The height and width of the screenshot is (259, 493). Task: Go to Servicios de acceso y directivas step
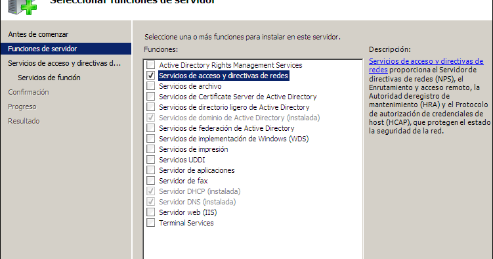[x=64, y=63]
